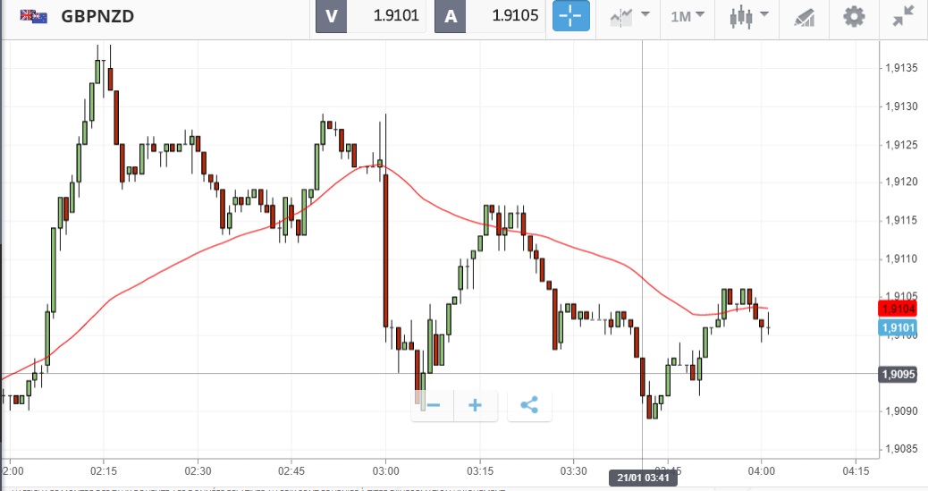Open chart settings gear

pyautogui.click(x=855, y=17)
